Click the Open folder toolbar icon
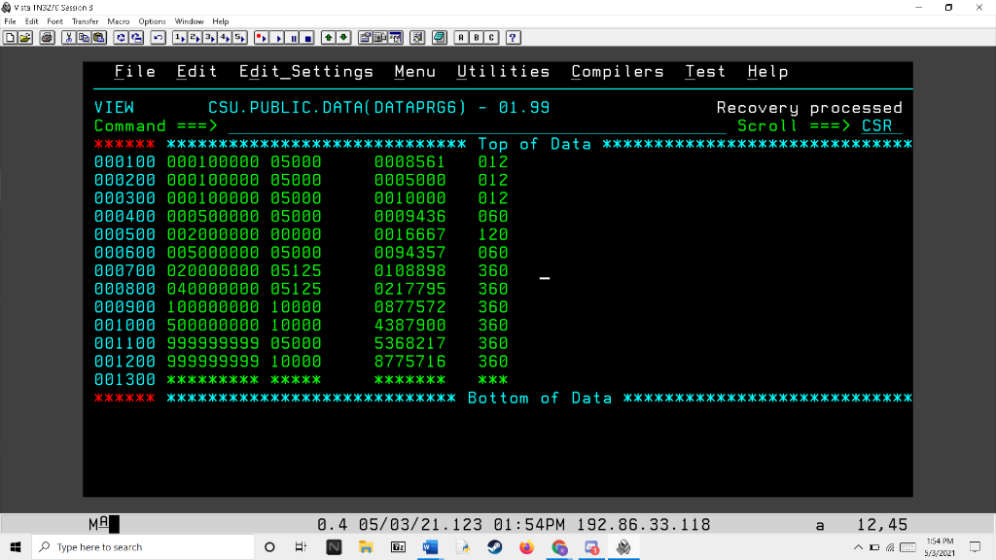The width and height of the screenshot is (996, 560). [25, 38]
